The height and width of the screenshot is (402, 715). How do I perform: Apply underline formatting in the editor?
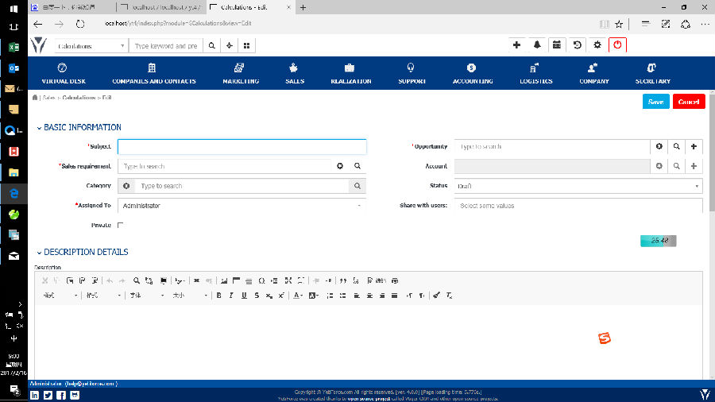[x=244, y=296]
